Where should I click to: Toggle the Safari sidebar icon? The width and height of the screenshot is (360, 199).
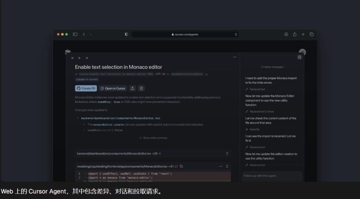click(75, 34)
